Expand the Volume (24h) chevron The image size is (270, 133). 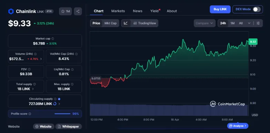[41, 59]
